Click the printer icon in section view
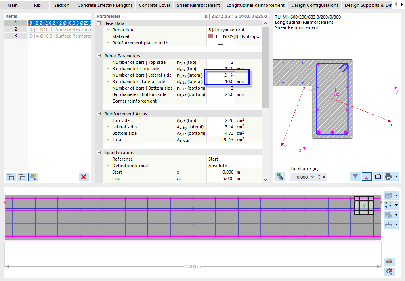 point(388,177)
